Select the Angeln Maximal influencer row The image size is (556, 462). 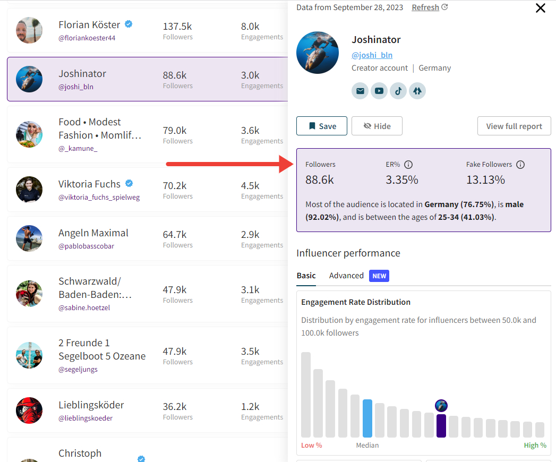[148, 238]
